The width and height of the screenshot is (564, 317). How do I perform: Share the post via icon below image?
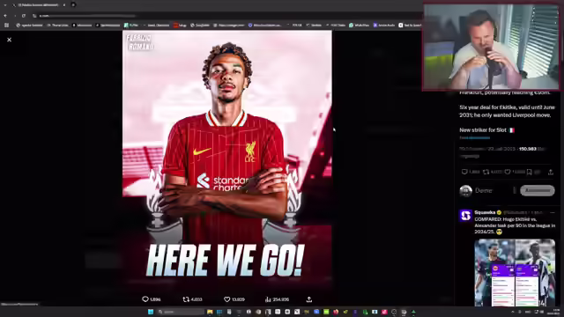coord(309,299)
